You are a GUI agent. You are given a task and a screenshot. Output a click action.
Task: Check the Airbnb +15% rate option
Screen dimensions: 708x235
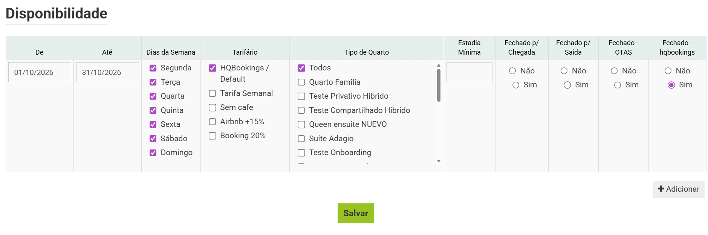point(213,122)
